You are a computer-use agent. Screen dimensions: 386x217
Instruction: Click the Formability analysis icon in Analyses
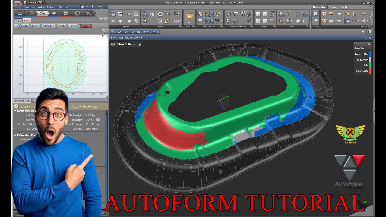click(x=347, y=21)
